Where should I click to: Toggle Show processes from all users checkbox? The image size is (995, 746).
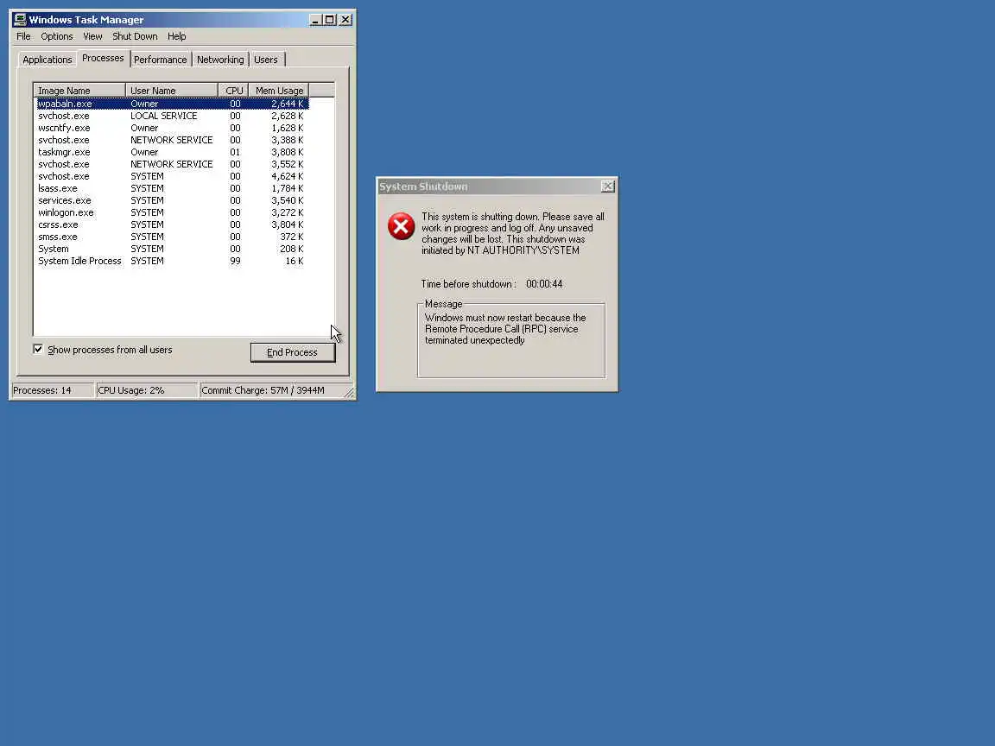pyautogui.click(x=38, y=350)
